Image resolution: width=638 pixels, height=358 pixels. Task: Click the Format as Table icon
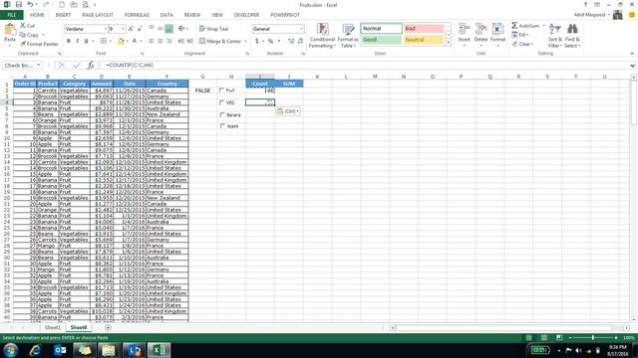coord(348,30)
